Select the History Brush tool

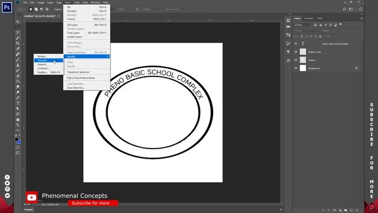(x=18, y=70)
